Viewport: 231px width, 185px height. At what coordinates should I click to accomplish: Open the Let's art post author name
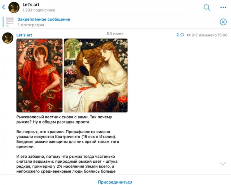[x=24, y=35]
